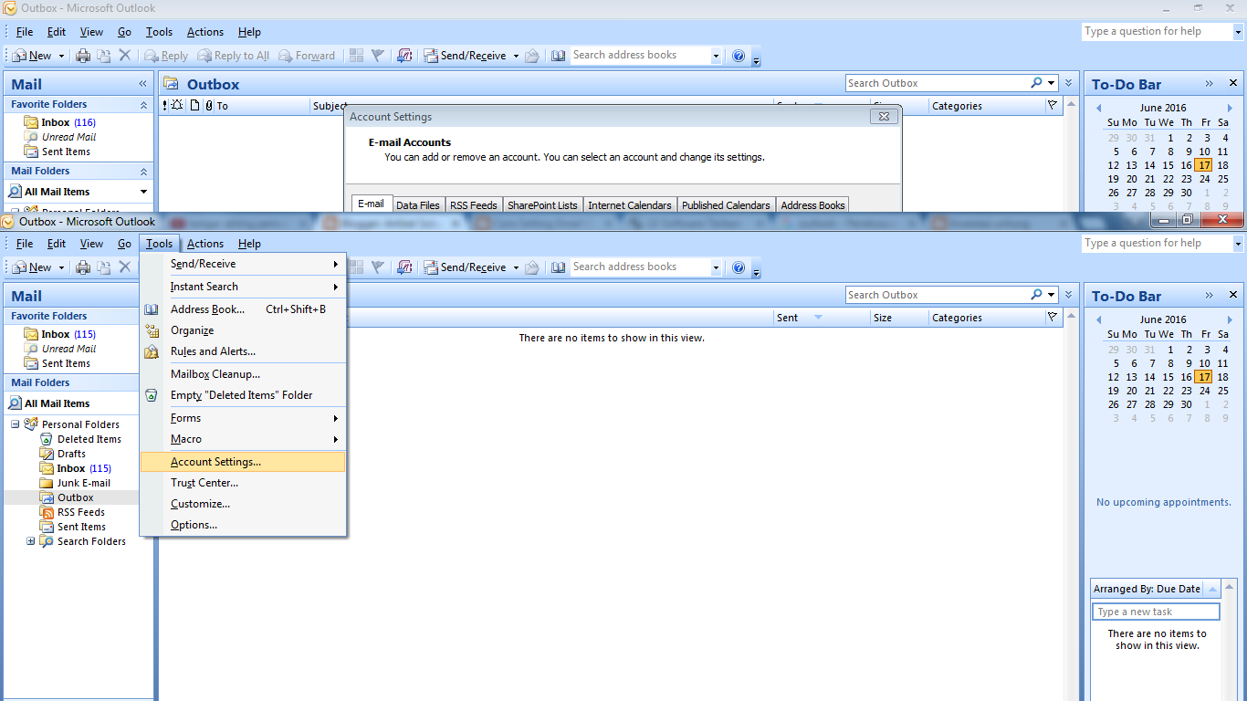Select Account Settings... in Tools menu
Screen dimensions: 1247x701
pyautogui.click(x=243, y=462)
